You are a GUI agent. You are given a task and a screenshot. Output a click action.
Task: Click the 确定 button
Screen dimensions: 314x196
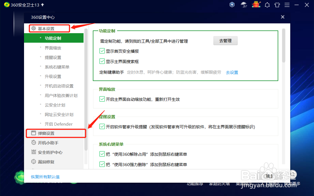[270, 176]
